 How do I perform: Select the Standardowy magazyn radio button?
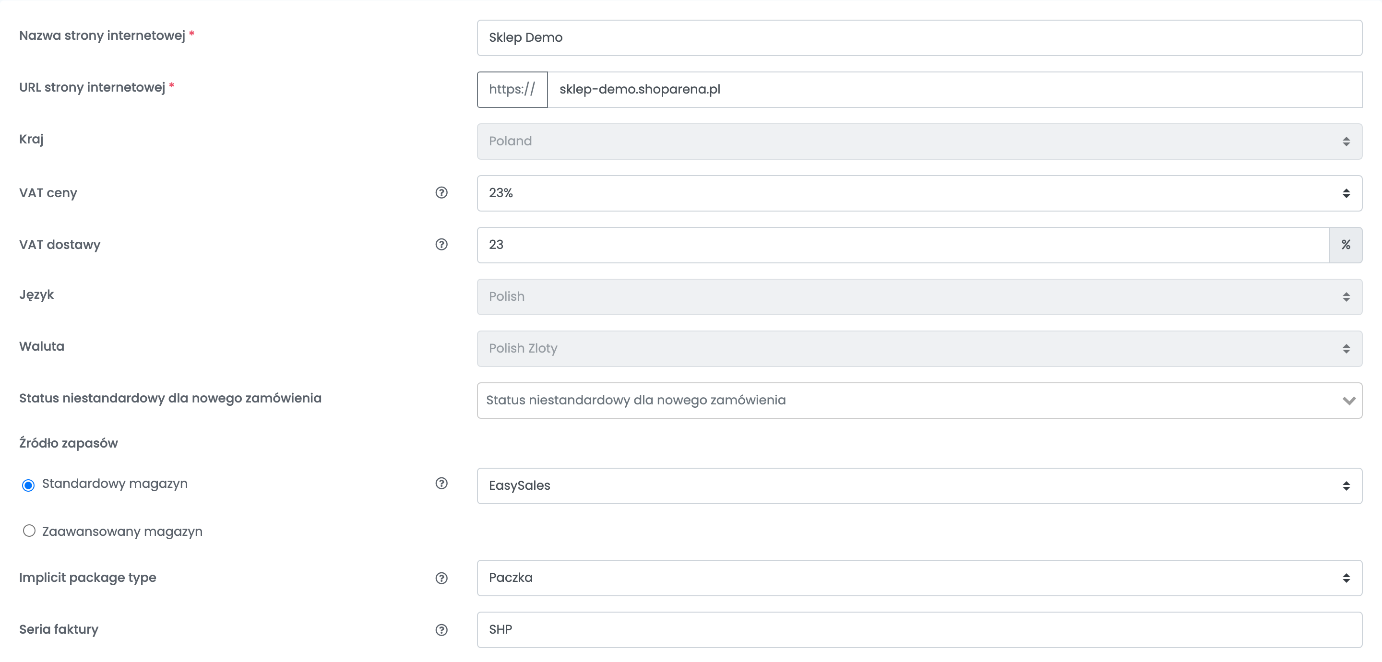[28, 485]
